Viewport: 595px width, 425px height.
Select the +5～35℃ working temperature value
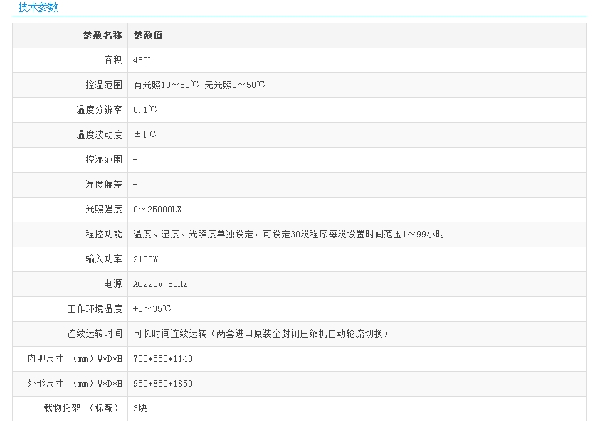coord(152,308)
